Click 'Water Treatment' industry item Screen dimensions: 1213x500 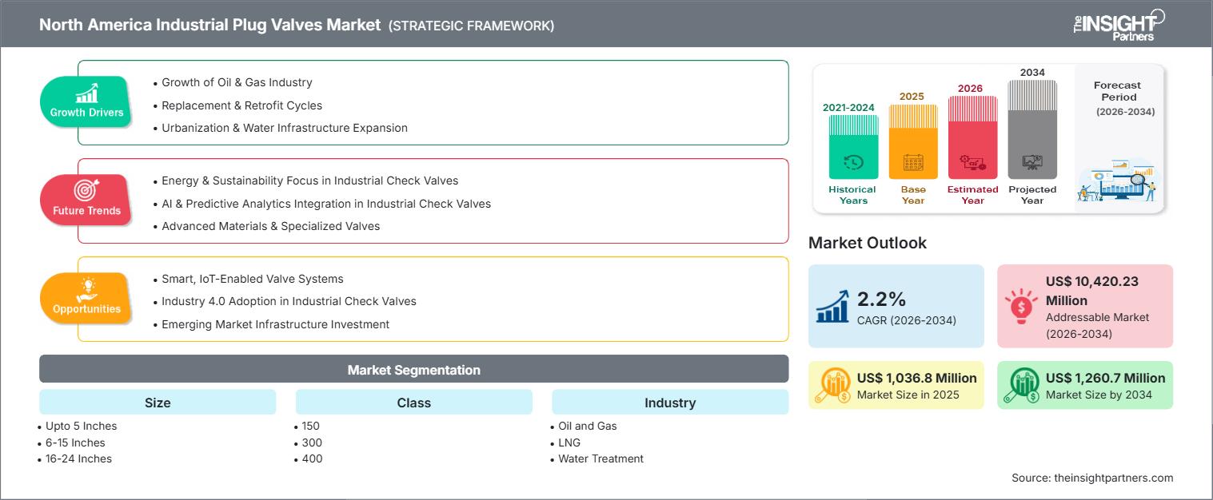[601, 458]
